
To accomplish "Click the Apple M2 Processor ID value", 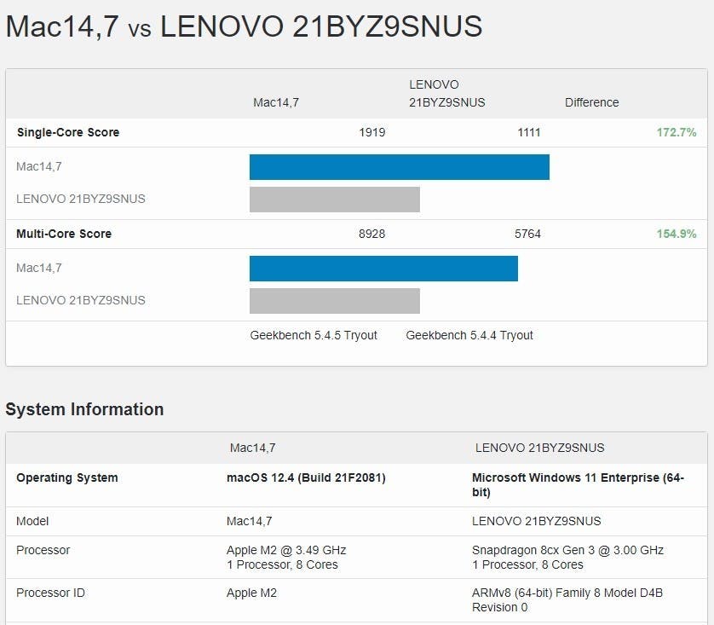I will tap(251, 593).
